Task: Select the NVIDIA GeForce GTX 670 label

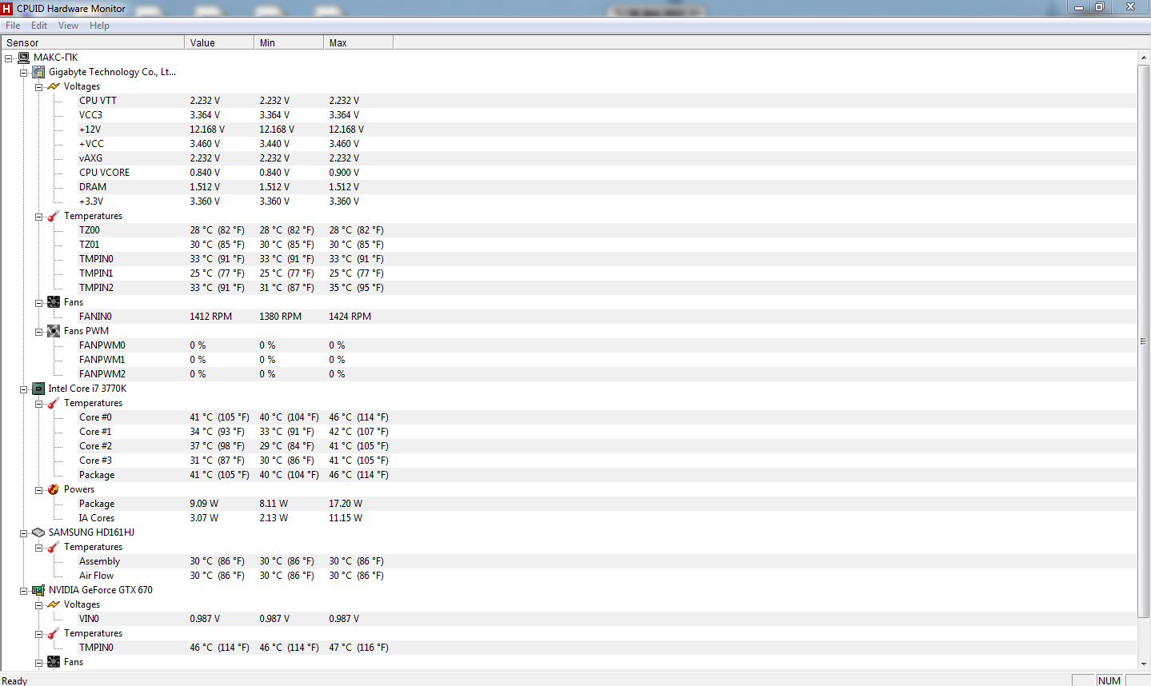Action: [100, 590]
